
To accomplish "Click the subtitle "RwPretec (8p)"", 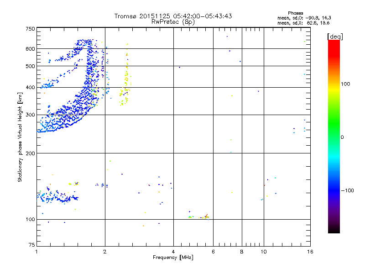I will [x=173, y=22].
